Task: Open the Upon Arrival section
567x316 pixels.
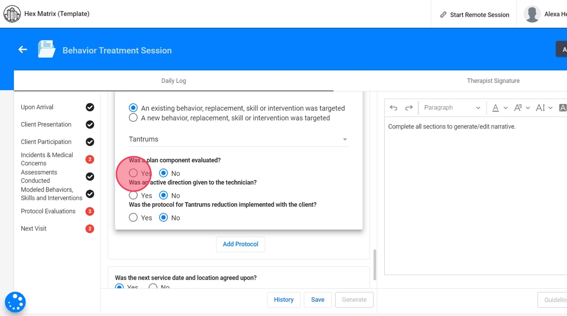Action: click(x=37, y=107)
